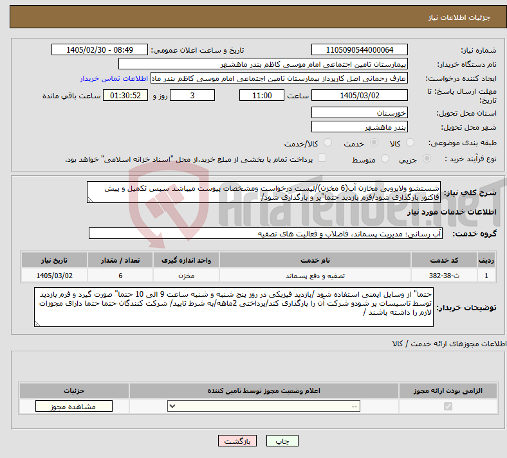Click the resize handle of description text area
The width and height of the screenshot is (507, 458).
tap(90, 200)
